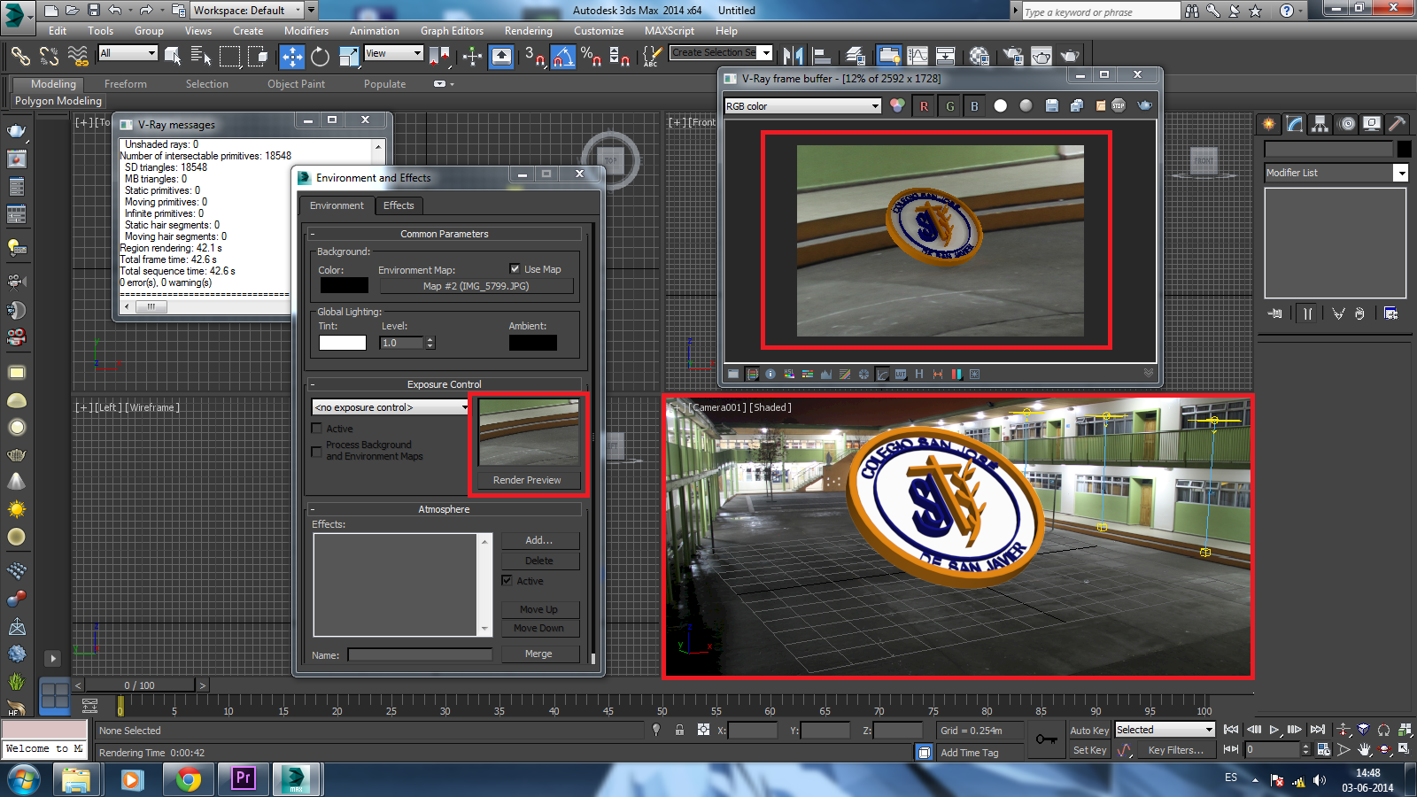The width and height of the screenshot is (1417, 797).
Task: Click the Key Mode key icon
Action: (x=1046, y=739)
